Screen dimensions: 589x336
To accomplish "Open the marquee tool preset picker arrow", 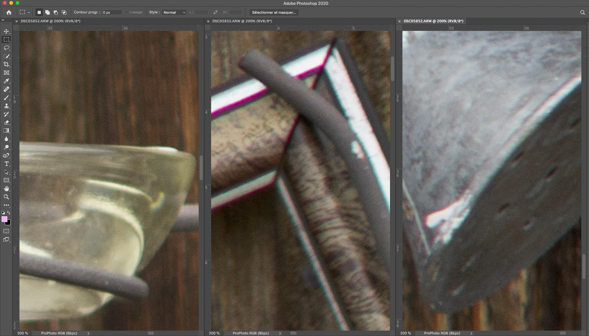I will [29, 12].
